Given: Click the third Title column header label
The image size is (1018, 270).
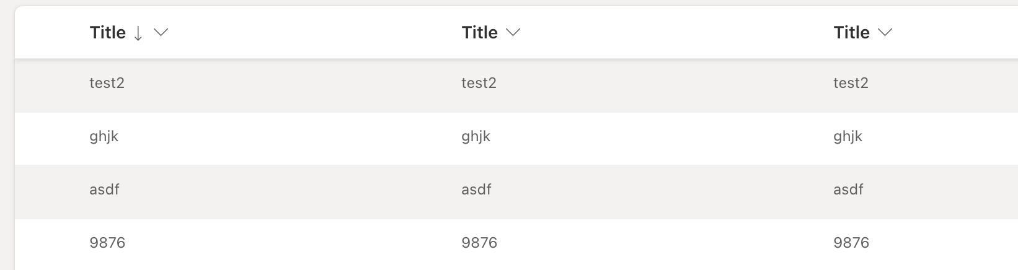Looking at the screenshot, I should point(852,33).
